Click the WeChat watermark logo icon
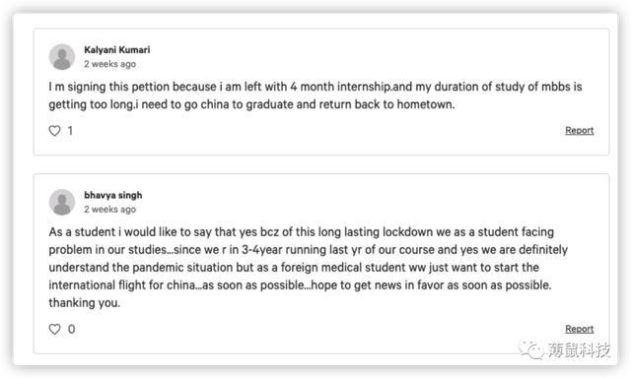Viewport: 631px width, 378px height. click(530, 349)
